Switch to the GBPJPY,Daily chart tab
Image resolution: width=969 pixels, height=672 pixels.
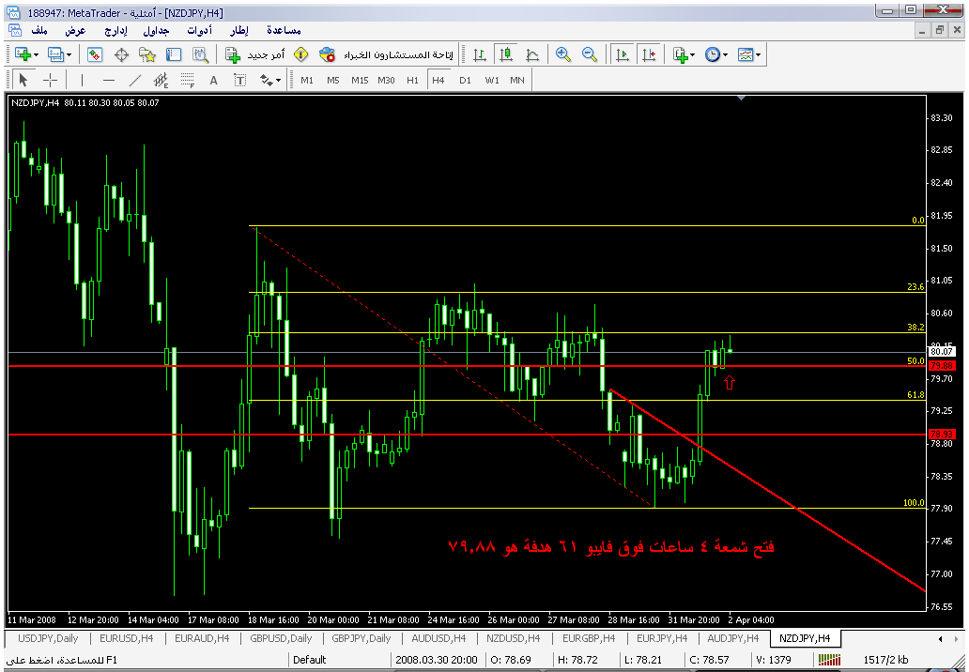(361, 638)
